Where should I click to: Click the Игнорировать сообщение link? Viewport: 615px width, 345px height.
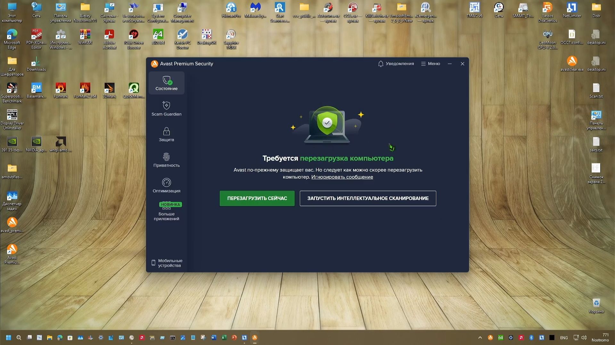tap(342, 177)
